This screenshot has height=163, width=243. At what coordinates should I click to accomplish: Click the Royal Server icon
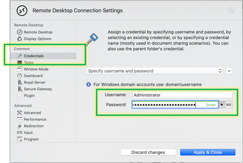pyautogui.click(x=20, y=82)
